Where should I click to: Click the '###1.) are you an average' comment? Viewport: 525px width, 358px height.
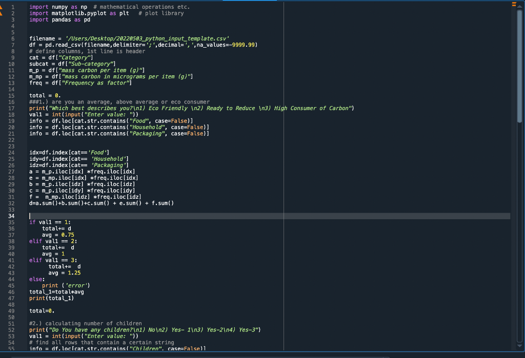[x=119, y=102]
